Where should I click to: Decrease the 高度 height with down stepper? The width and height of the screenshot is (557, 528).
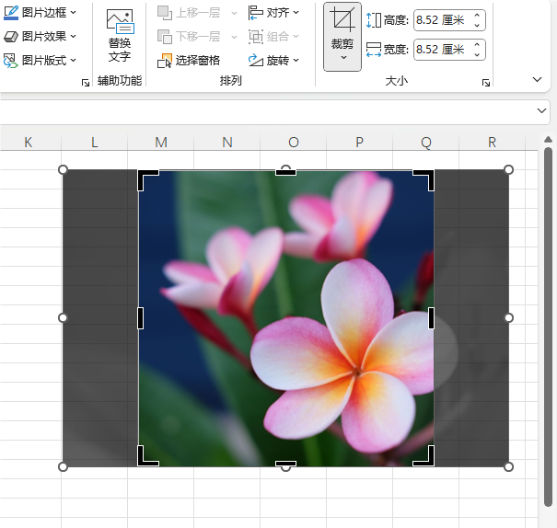[x=477, y=25]
